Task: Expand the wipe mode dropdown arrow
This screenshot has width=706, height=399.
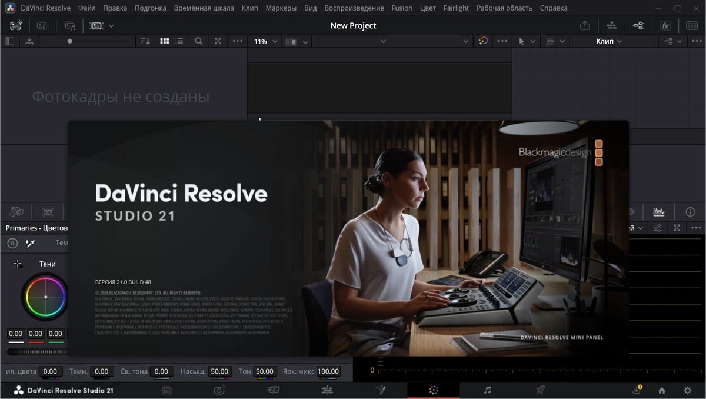Action: pyautogui.click(x=304, y=42)
